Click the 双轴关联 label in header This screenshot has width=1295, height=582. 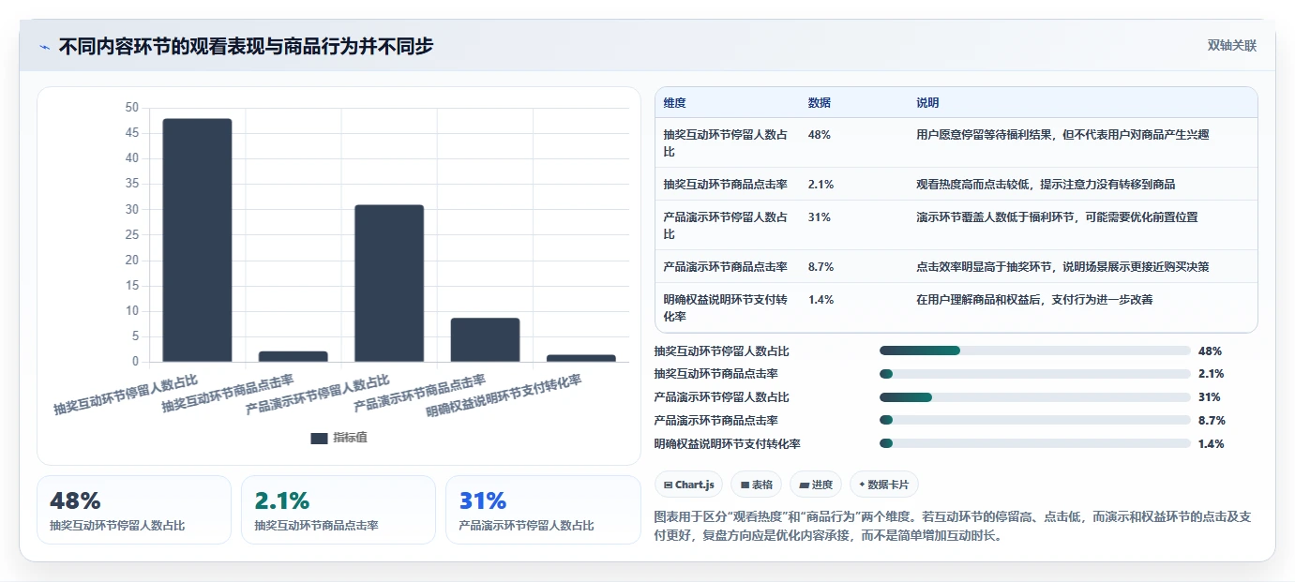tap(1231, 46)
